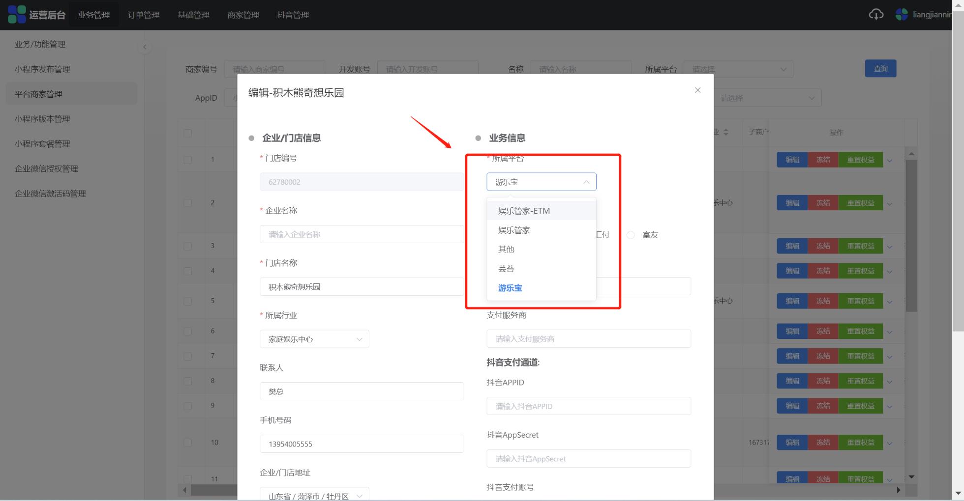964x501 pixels.
Task: Expand more actions arrow for row 10
Action: [x=890, y=443]
